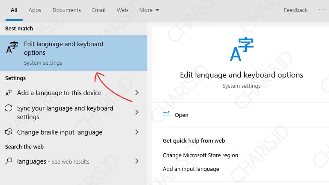
Task: Open the Add an input language link
Action: (191, 169)
